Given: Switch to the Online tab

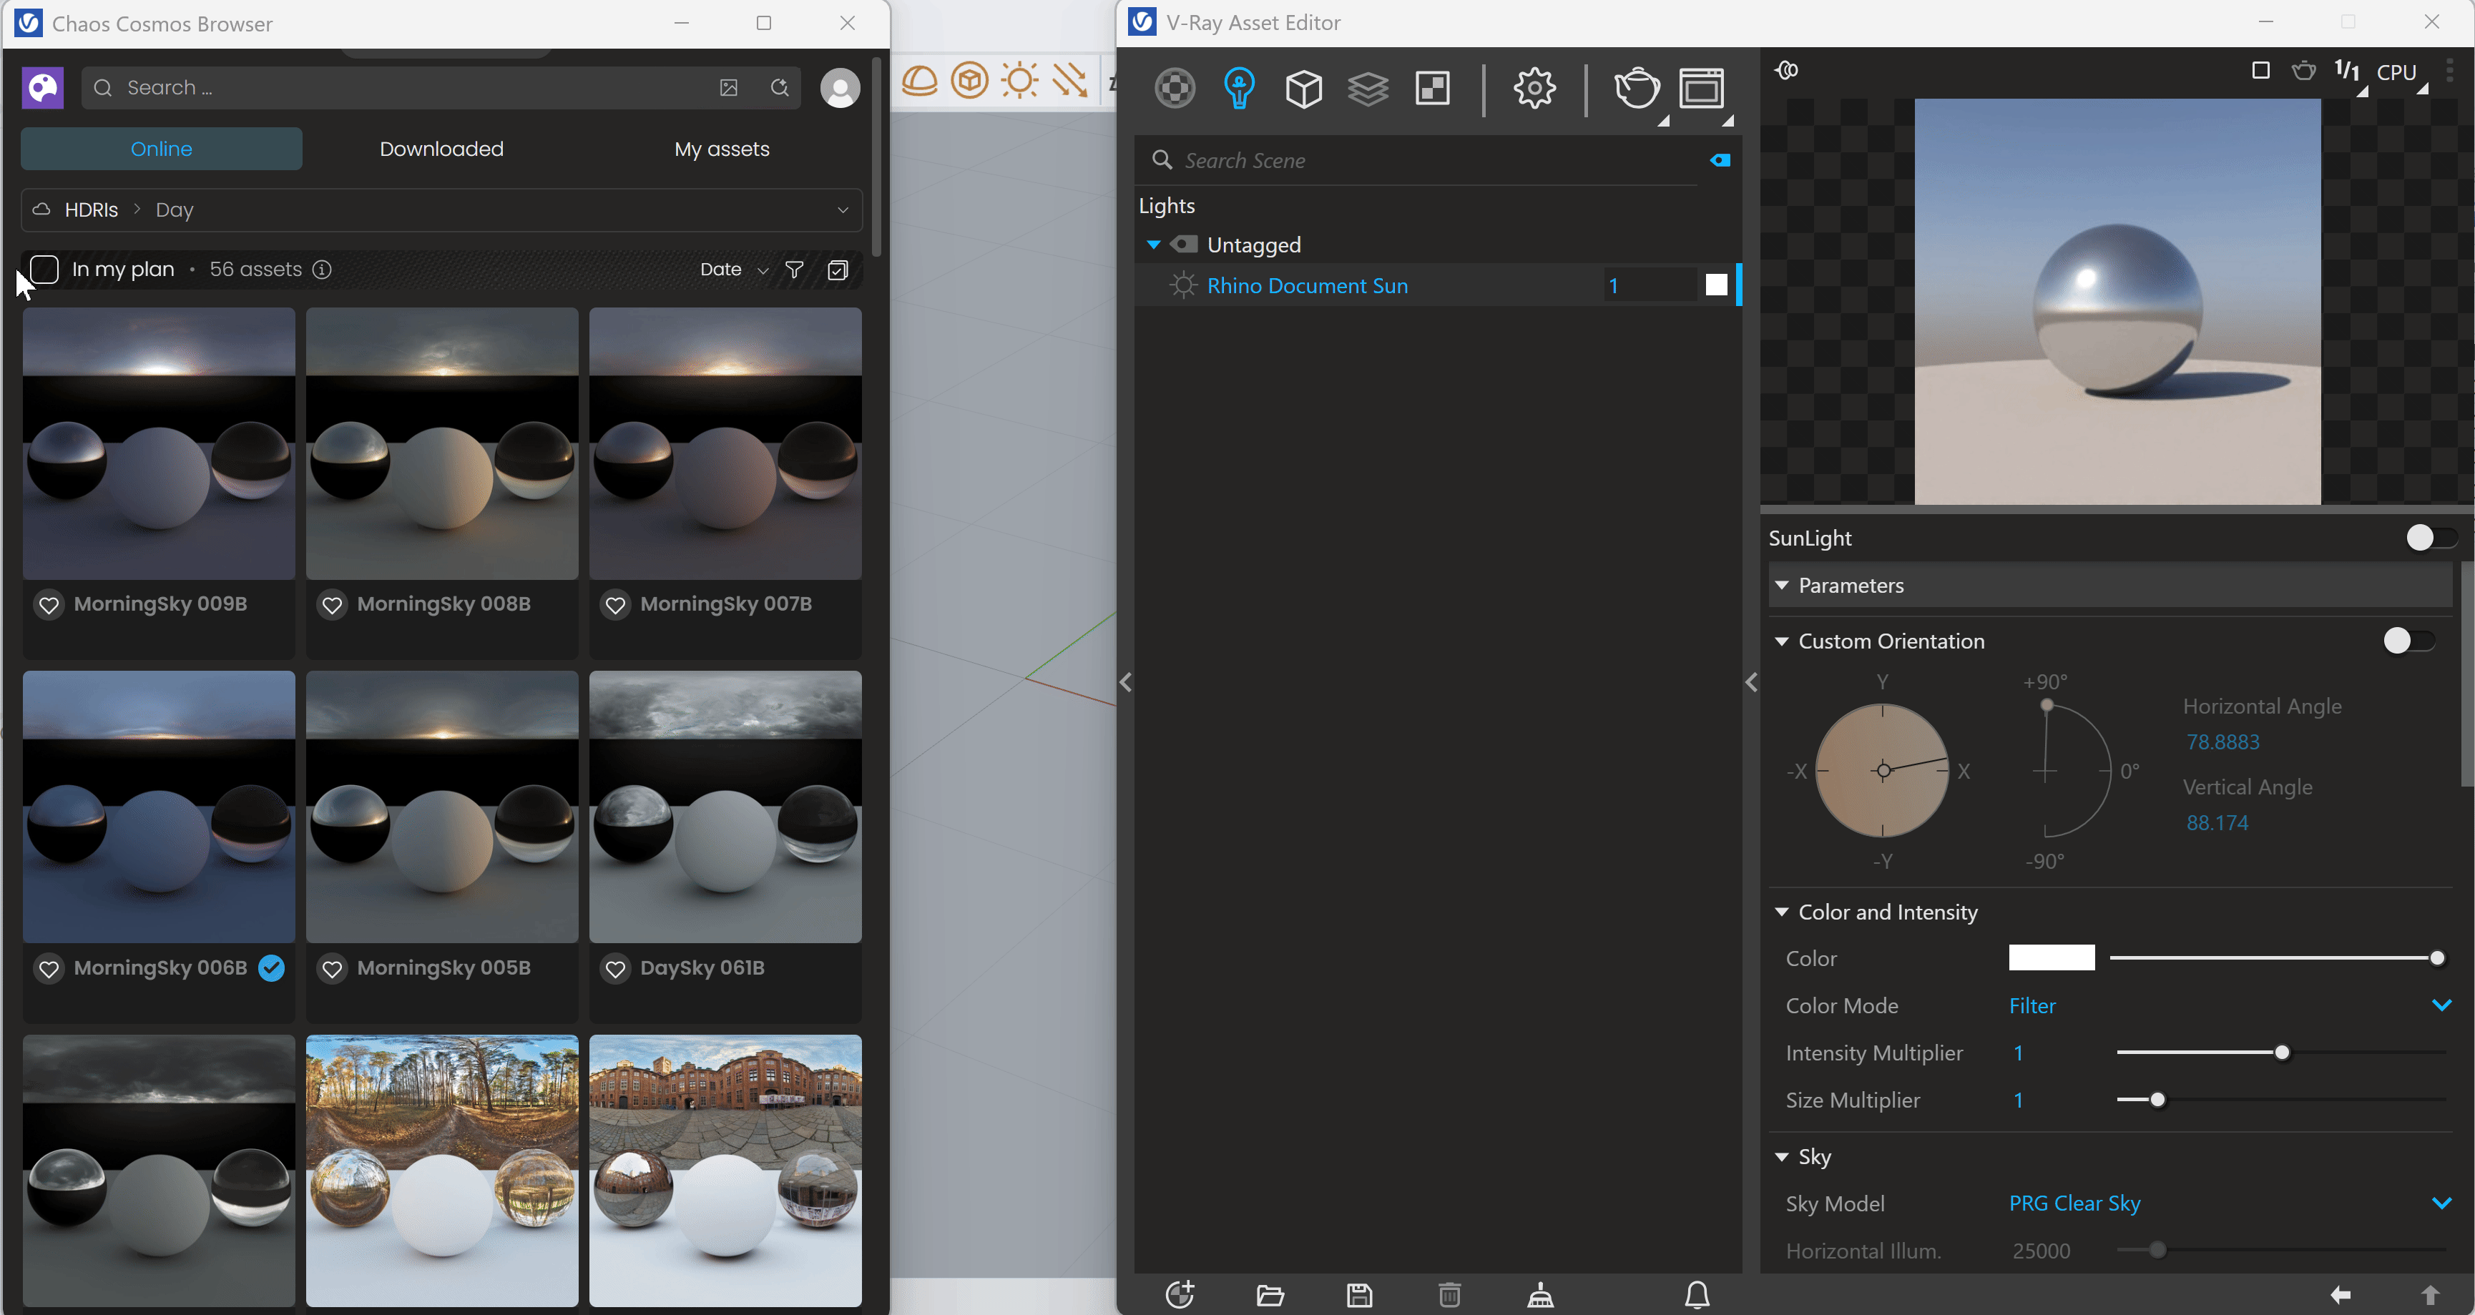Looking at the screenshot, I should pyautogui.click(x=162, y=149).
